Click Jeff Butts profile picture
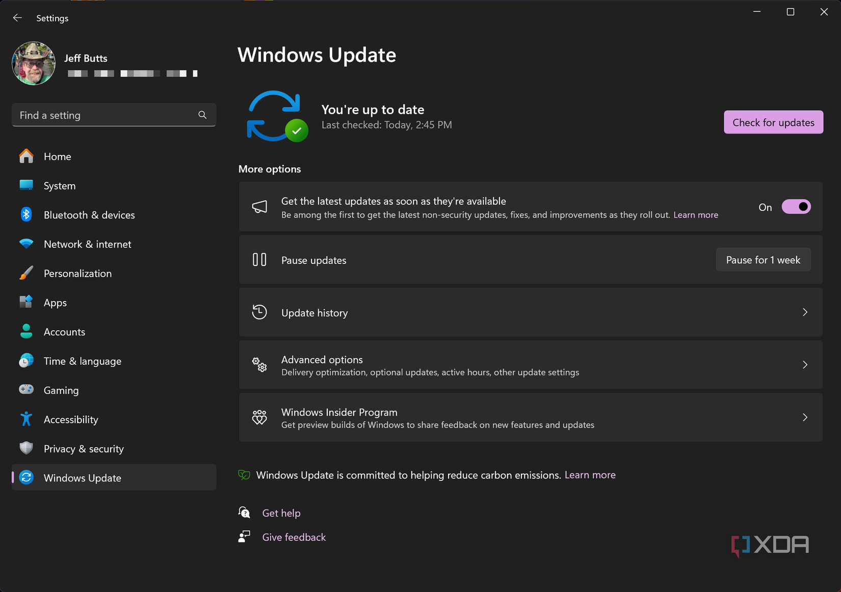Image resolution: width=841 pixels, height=592 pixels. coord(33,63)
